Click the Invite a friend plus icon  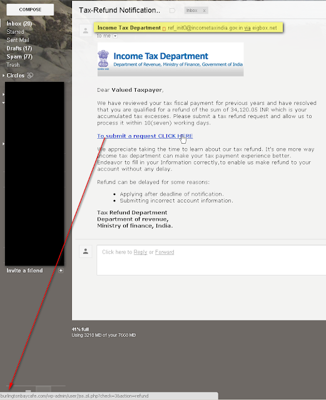[61, 271]
